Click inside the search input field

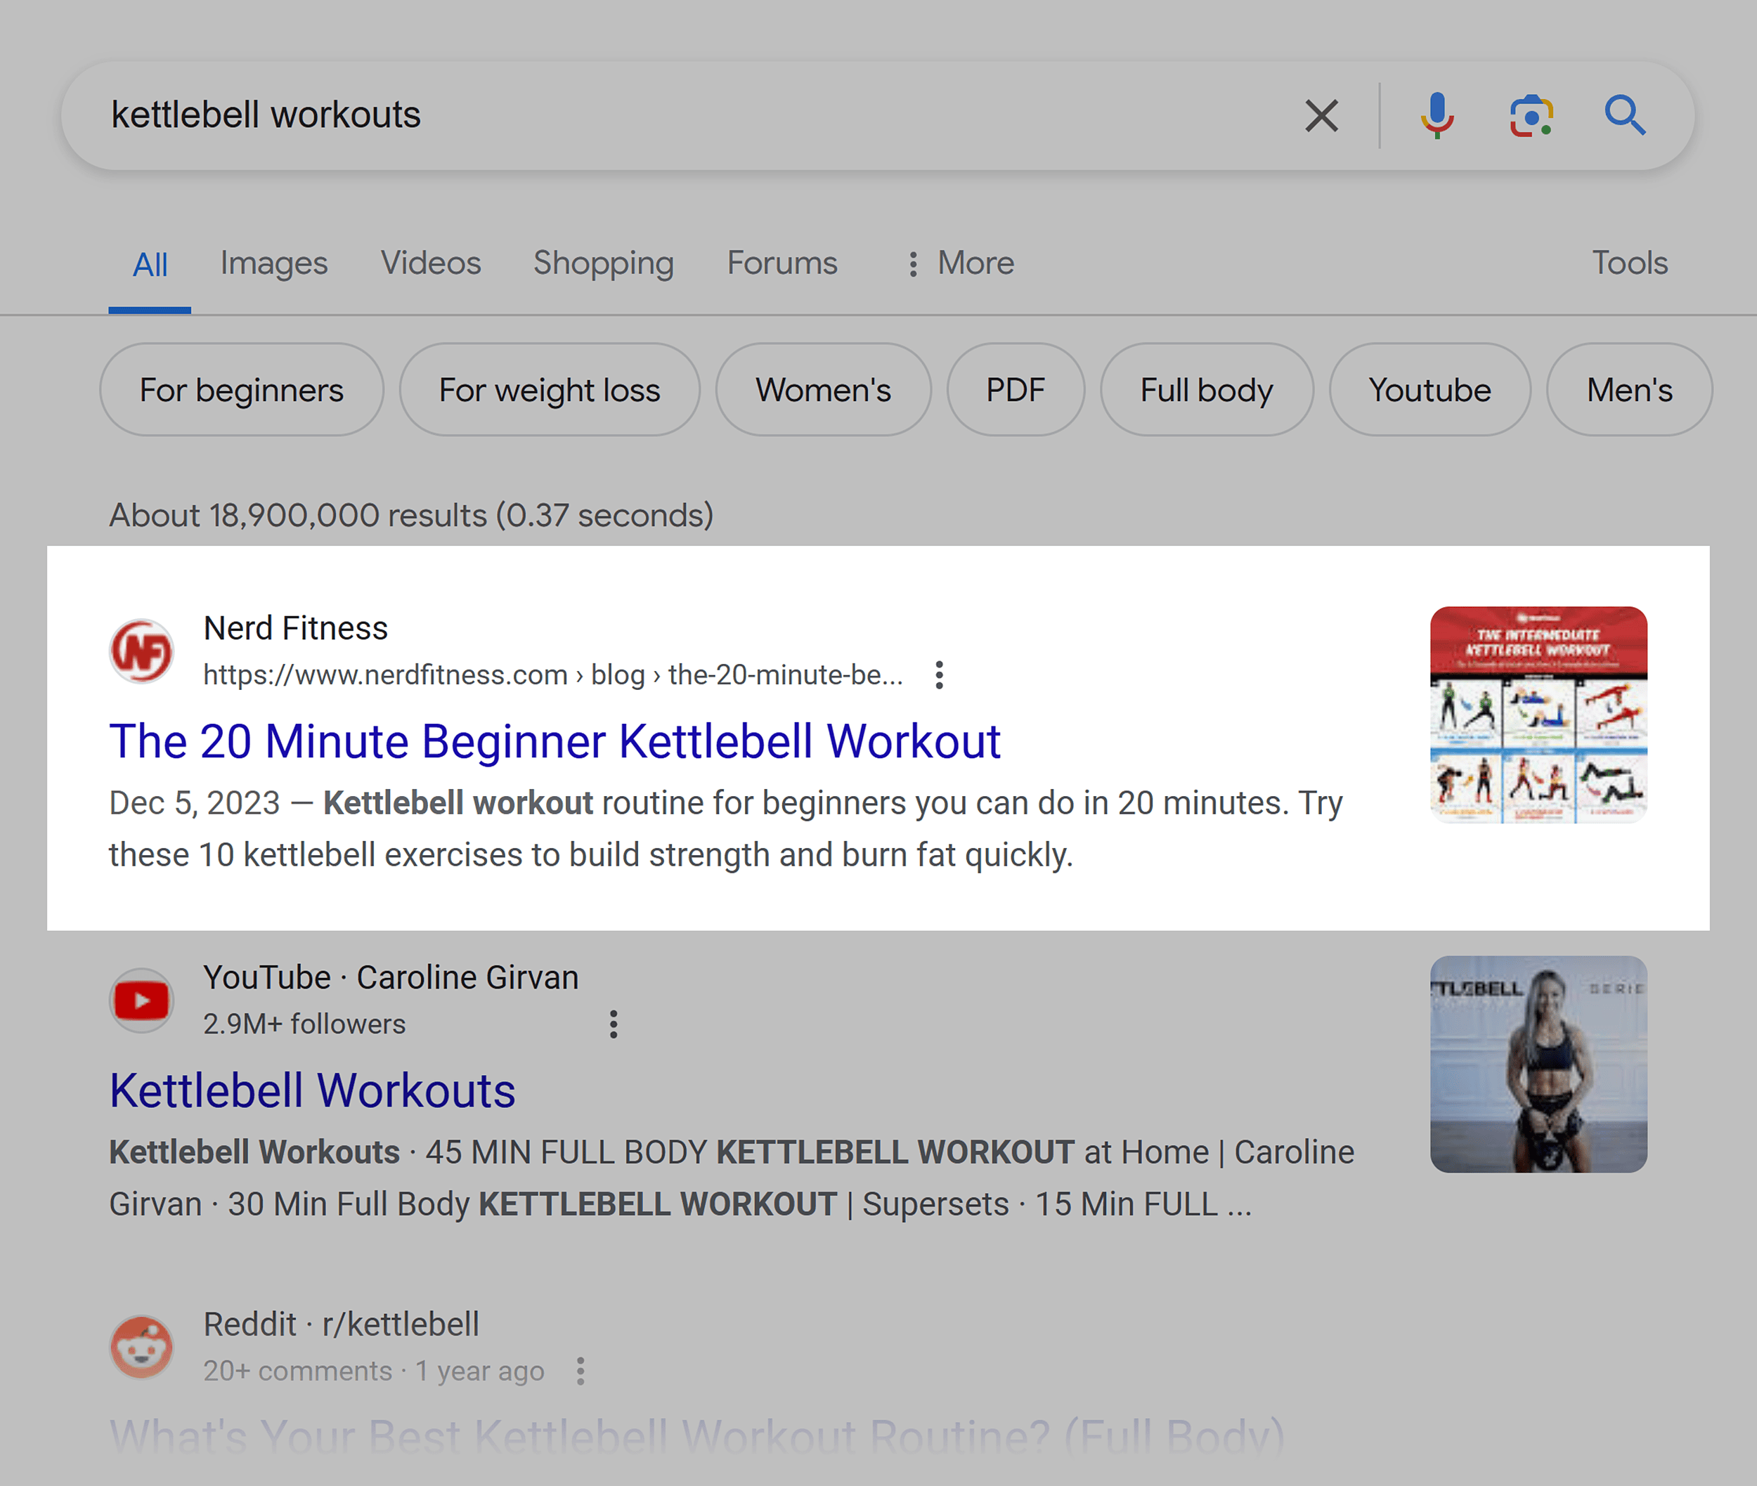(x=590, y=115)
